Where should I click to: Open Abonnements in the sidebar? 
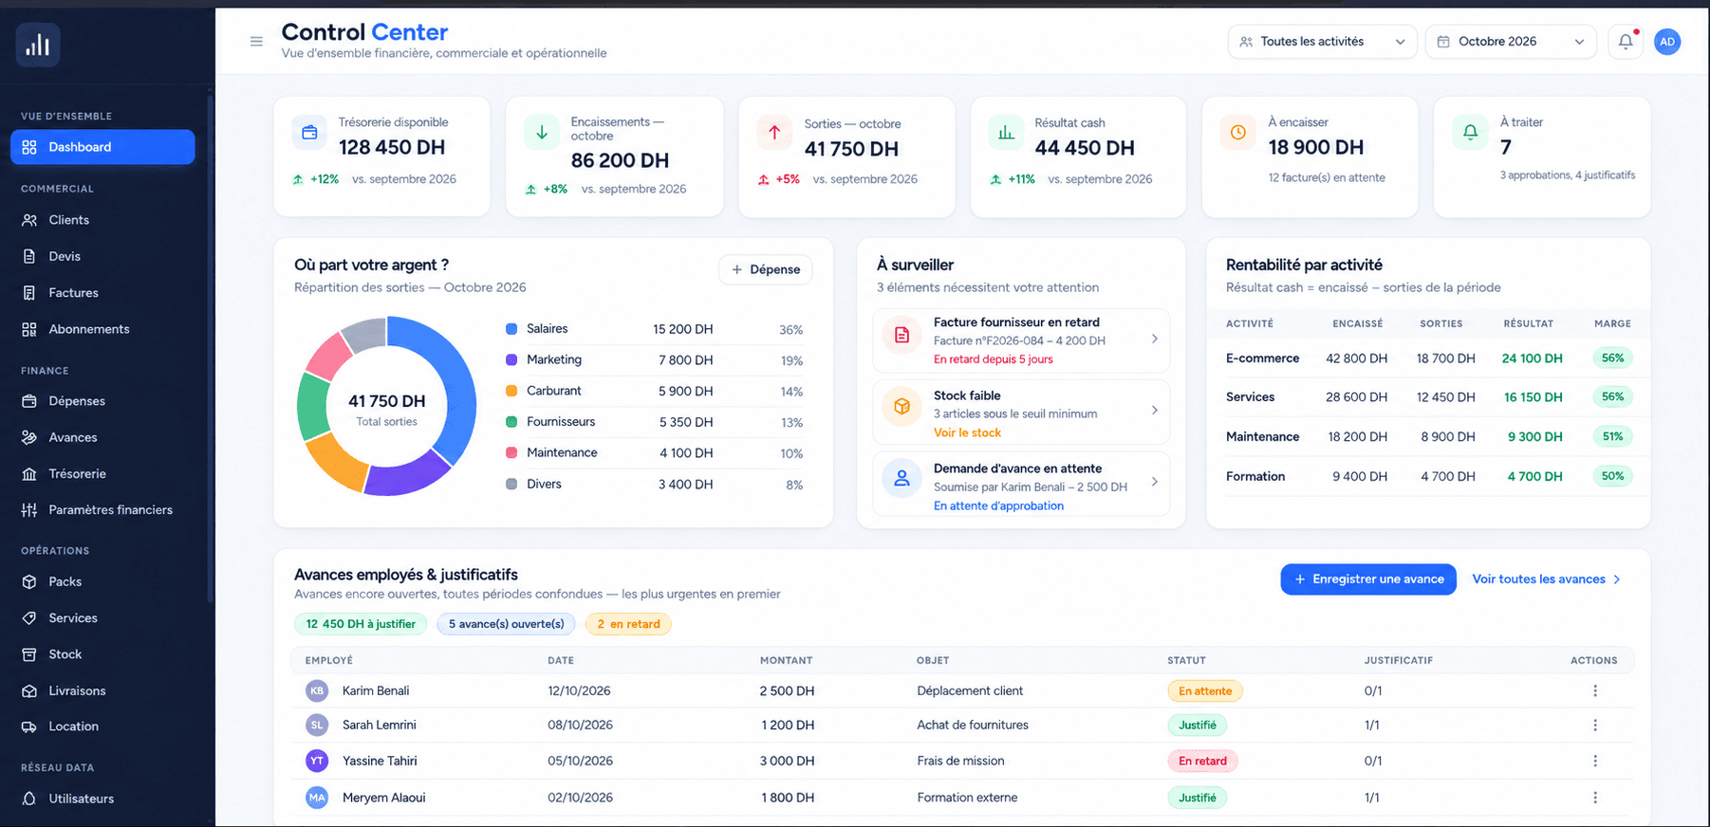[102, 329]
